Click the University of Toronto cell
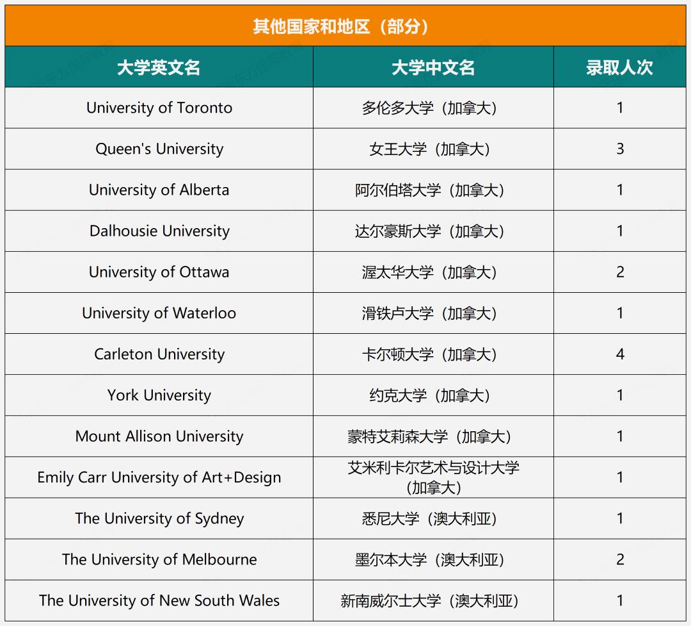The width and height of the screenshot is (691, 626). click(x=159, y=108)
